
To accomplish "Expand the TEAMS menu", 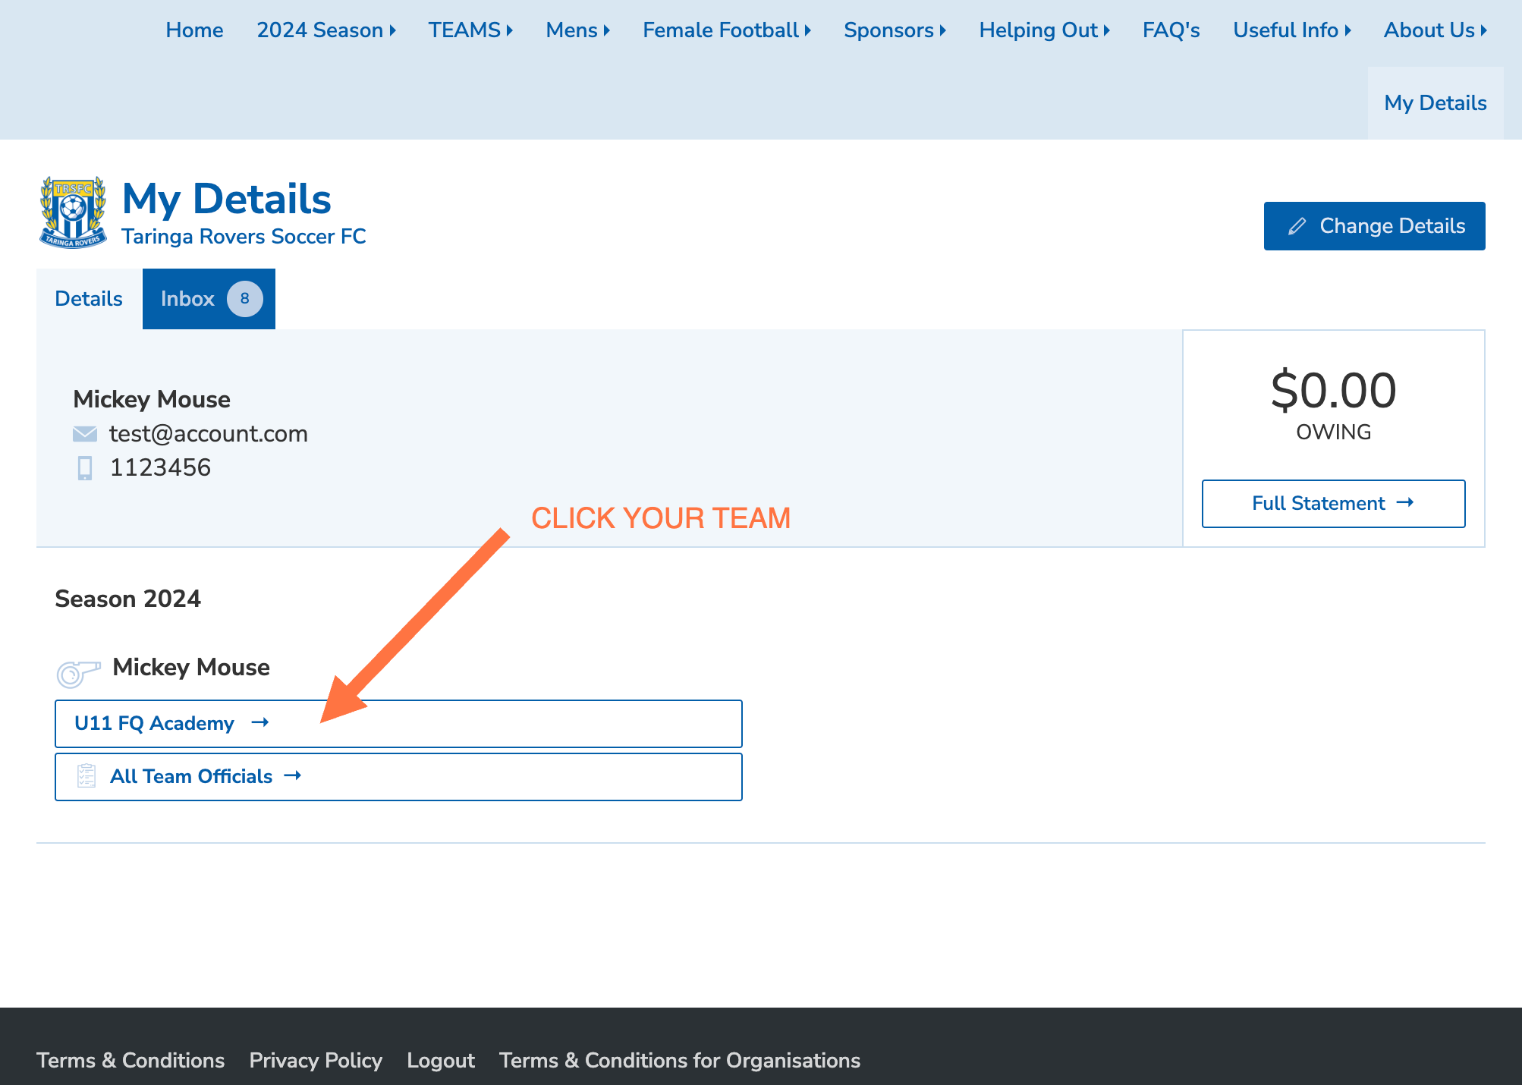I will pyautogui.click(x=470, y=30).
